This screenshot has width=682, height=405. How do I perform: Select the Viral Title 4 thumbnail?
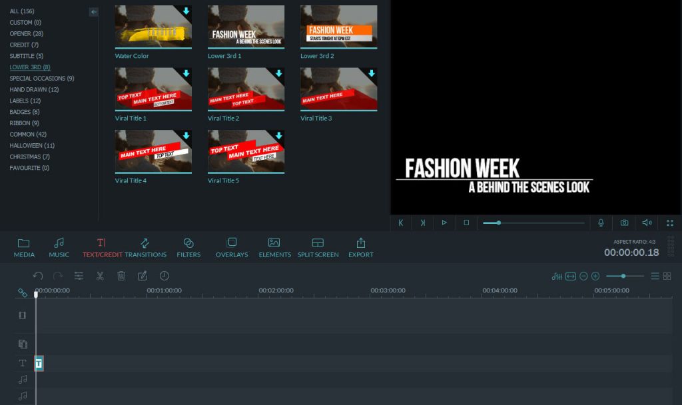point(153,151)
